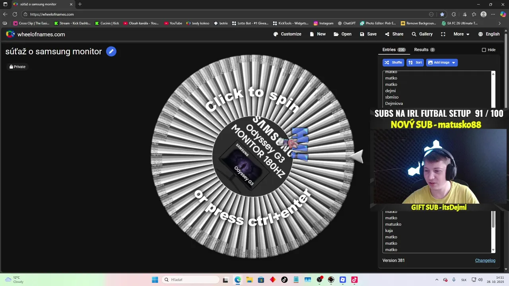Click entries list scroll-up arrow
Screen dimensions: 509x286
coord(493,74)
